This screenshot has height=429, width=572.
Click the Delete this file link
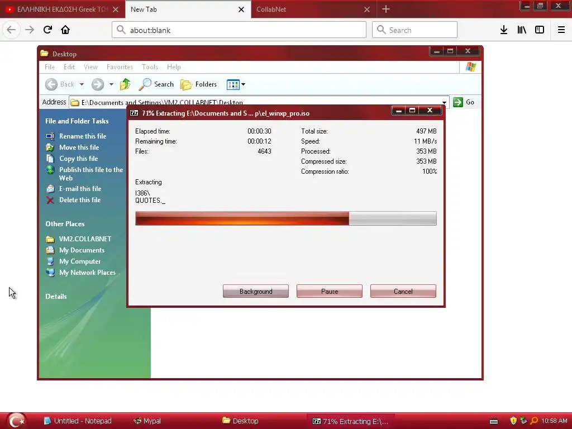[x=80, y=200]
